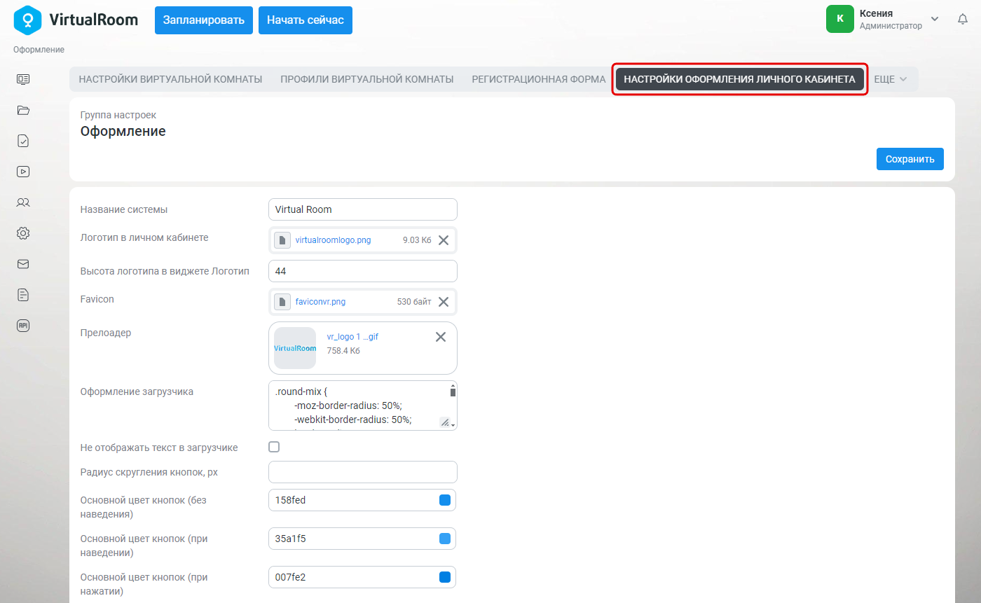The width and height of the screenshot is (981, 603).
Task: Switch to Настройки виртуальной комнаты tab
Action: coord(170,79)
